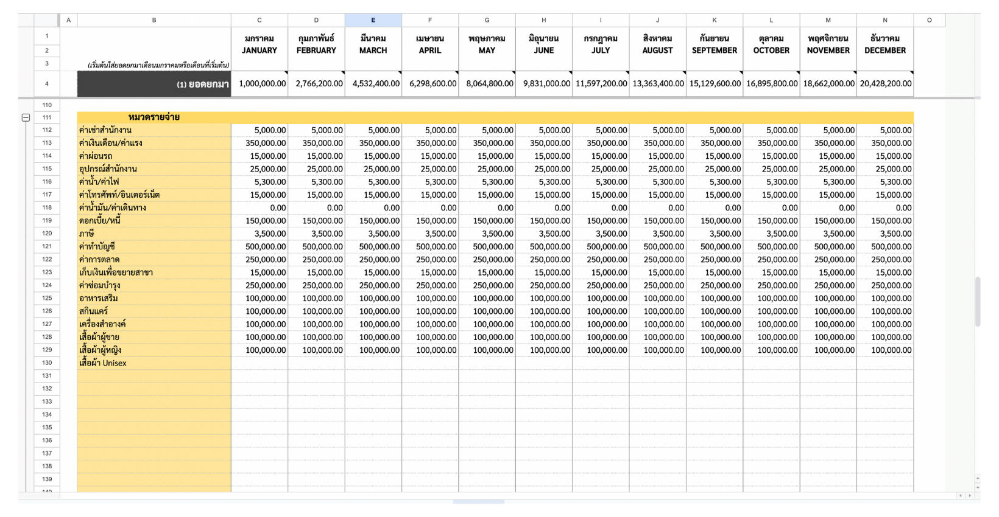The width and height of the screenshot is (999, 517).
Task: Select the ค่าซ่อมบำรุง row label
Action: [x=154, y=285]
